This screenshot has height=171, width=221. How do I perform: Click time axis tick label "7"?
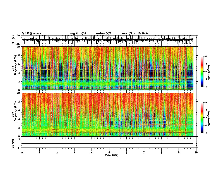tap(144, 153)
